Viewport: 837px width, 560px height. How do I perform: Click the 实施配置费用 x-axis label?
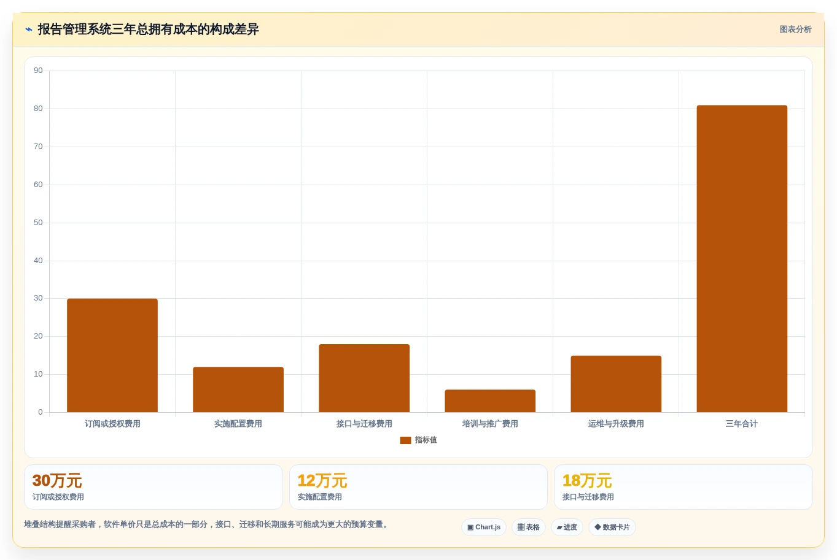pyautogui.click(x=238, y=424)
